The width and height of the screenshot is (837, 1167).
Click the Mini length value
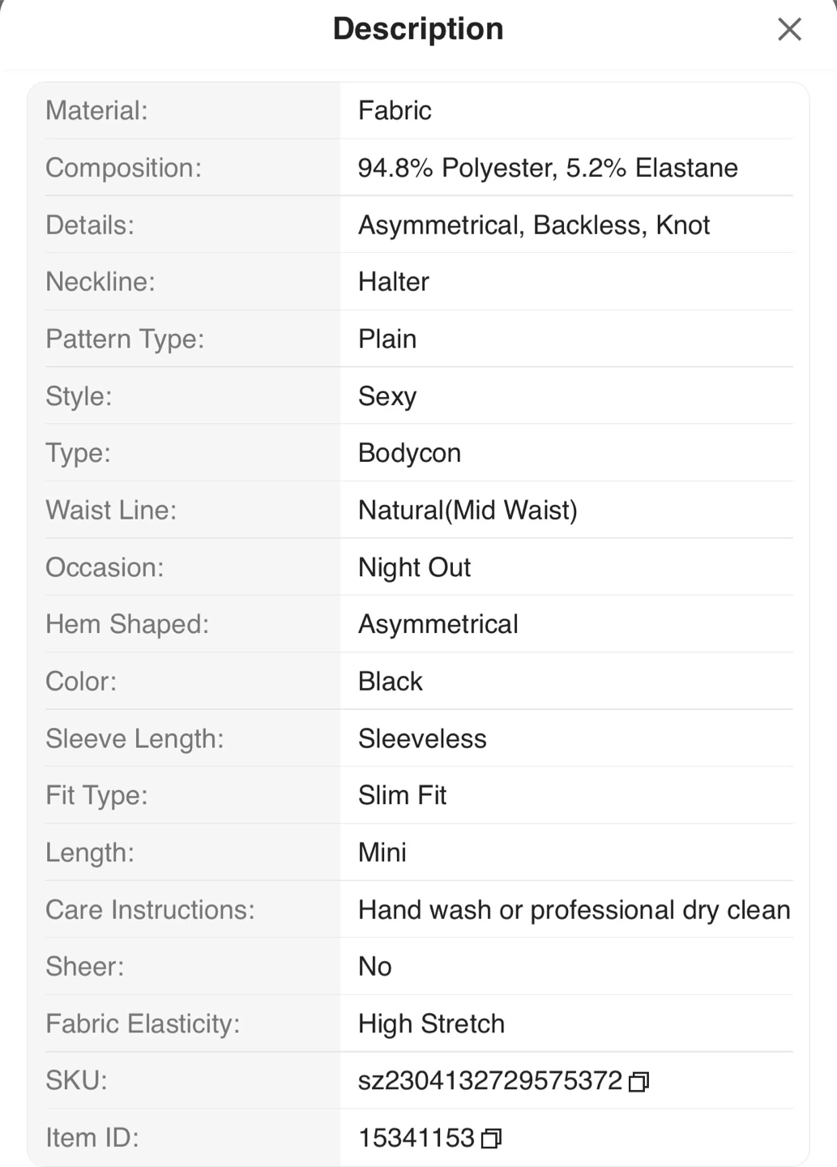382,853
